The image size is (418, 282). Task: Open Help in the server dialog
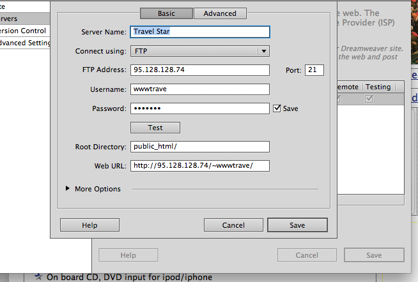click(89, 225)
